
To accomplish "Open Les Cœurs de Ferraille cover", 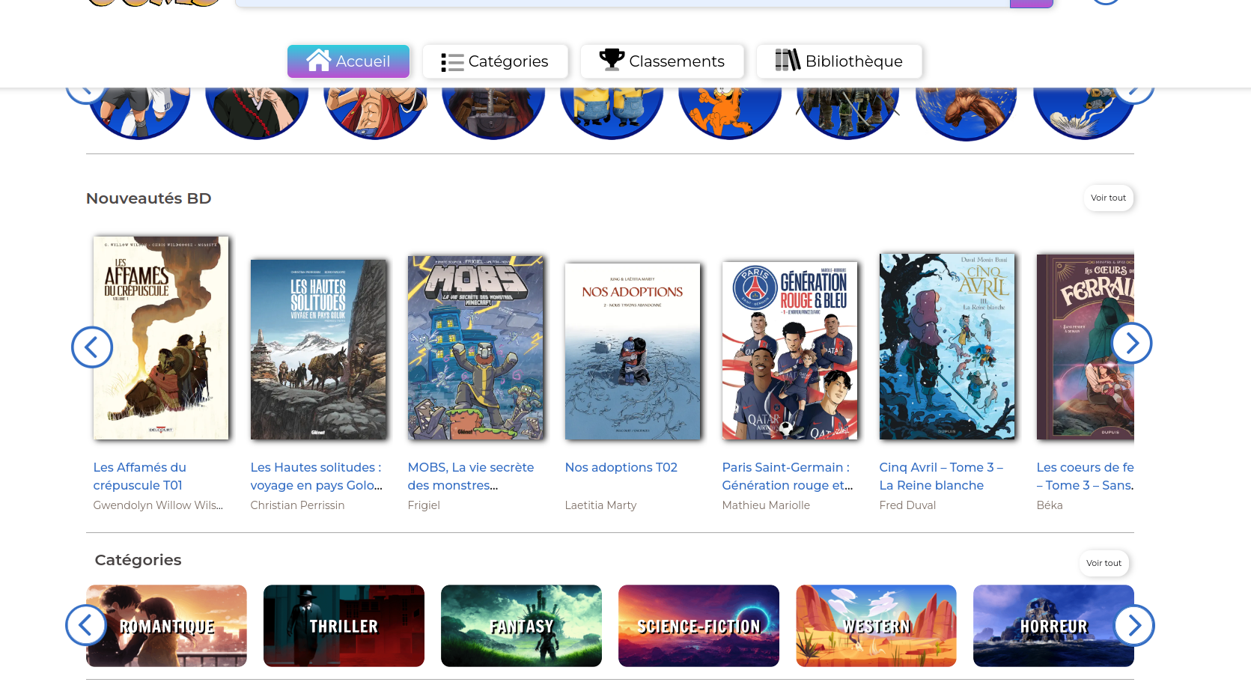I will 1086,347.
